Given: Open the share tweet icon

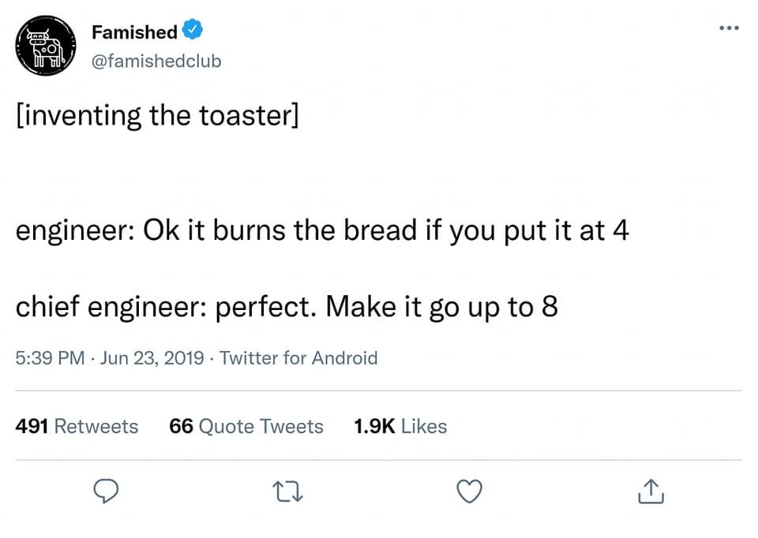Looking at the screenshot, I should pyautogui.click(x=651, y=492).
